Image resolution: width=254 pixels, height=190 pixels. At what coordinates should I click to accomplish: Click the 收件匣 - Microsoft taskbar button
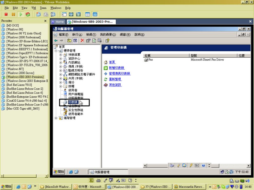(x=89, y=187)
